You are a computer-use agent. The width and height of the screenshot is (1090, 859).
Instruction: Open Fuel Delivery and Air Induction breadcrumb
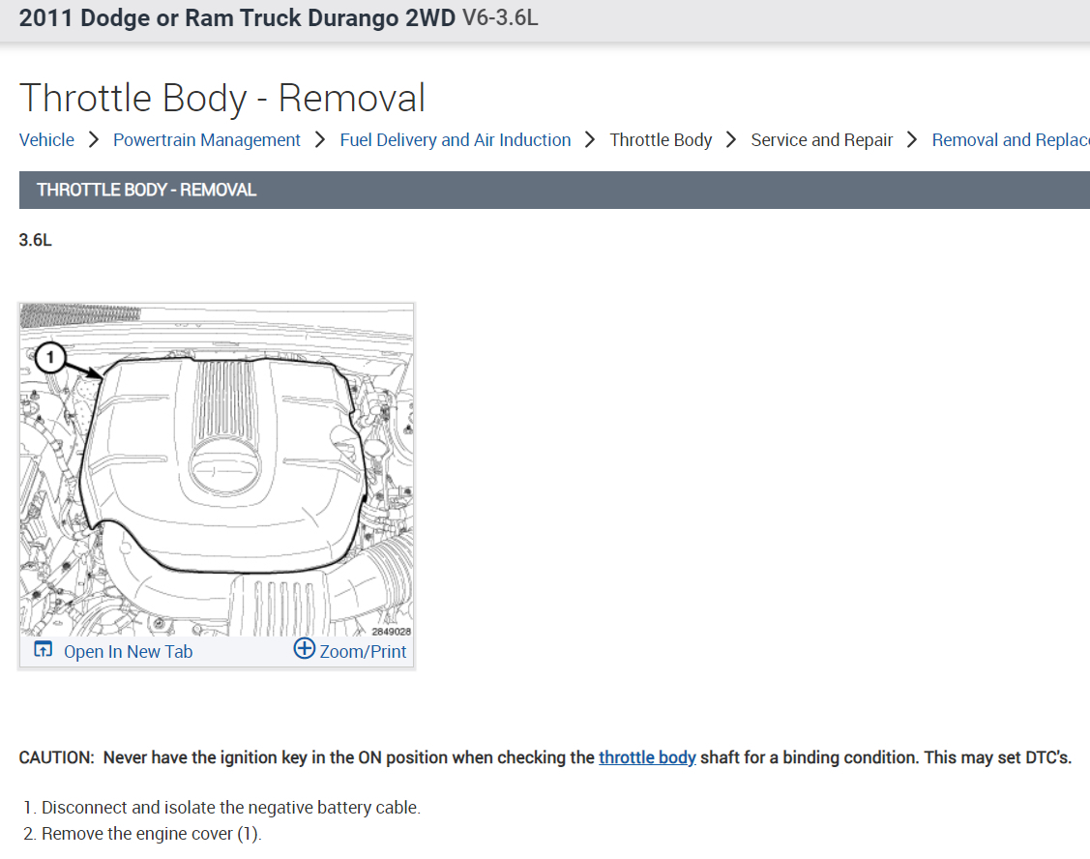[x=456, y=140]
